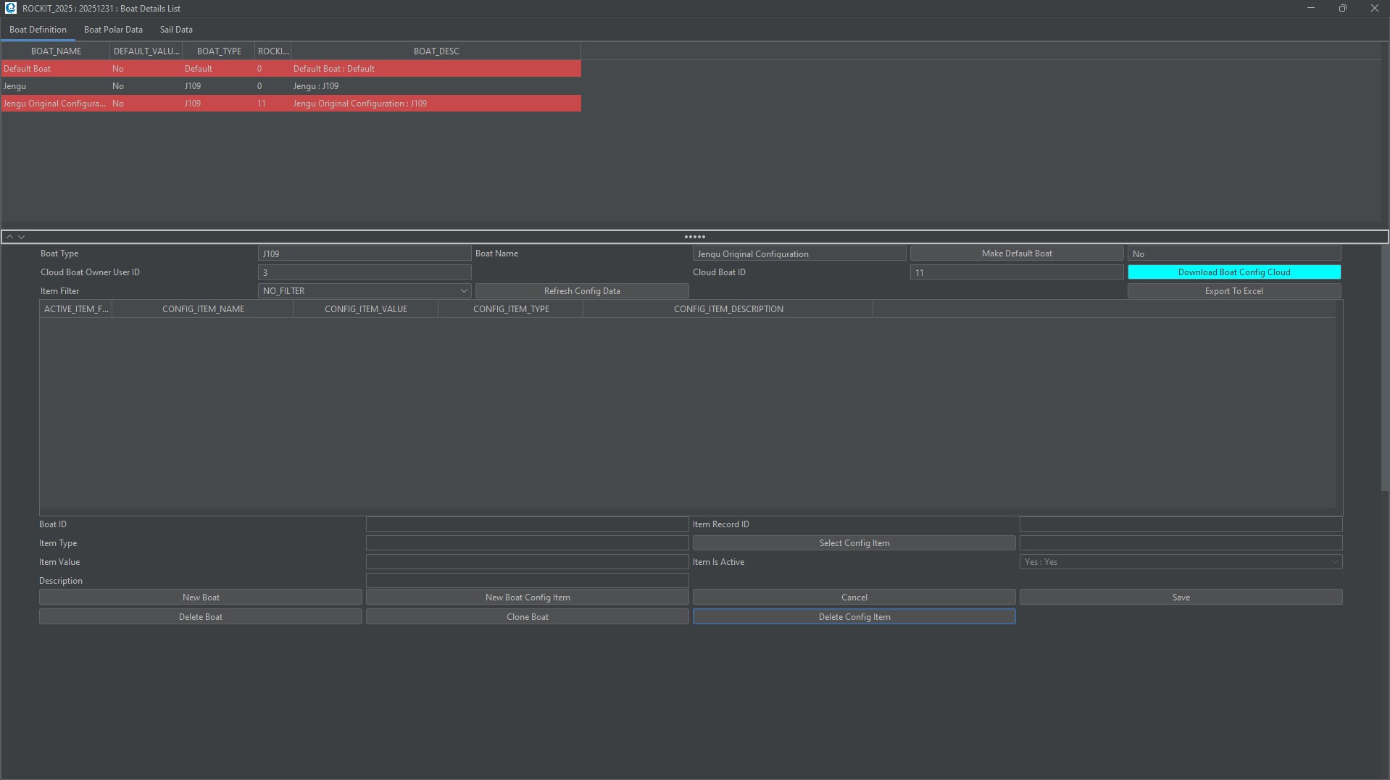The height and width of the screenshot is (780, 1390).
Task: Click the Clone Boat button
Action: pyautogui.click(x=527, y=617)
